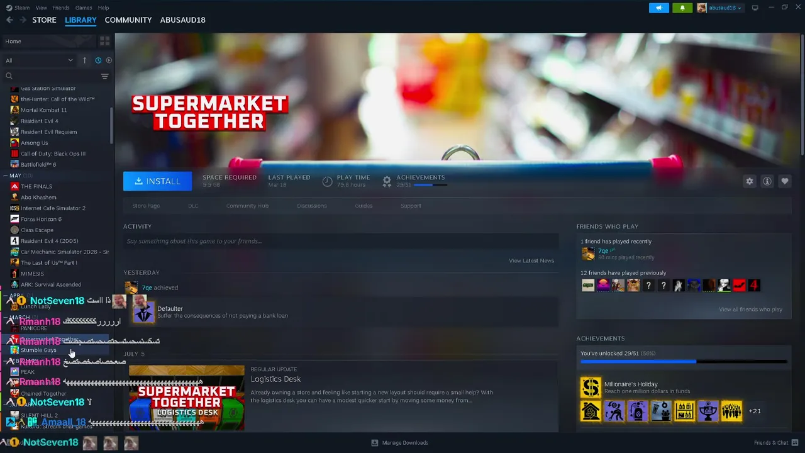Go to the COMMUNITY tab
The height and width of the screenshot is (453, 805).
(x=128, y=20)
